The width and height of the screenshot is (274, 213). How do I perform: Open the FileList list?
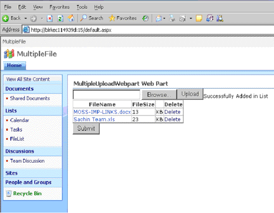click(17, 139)
